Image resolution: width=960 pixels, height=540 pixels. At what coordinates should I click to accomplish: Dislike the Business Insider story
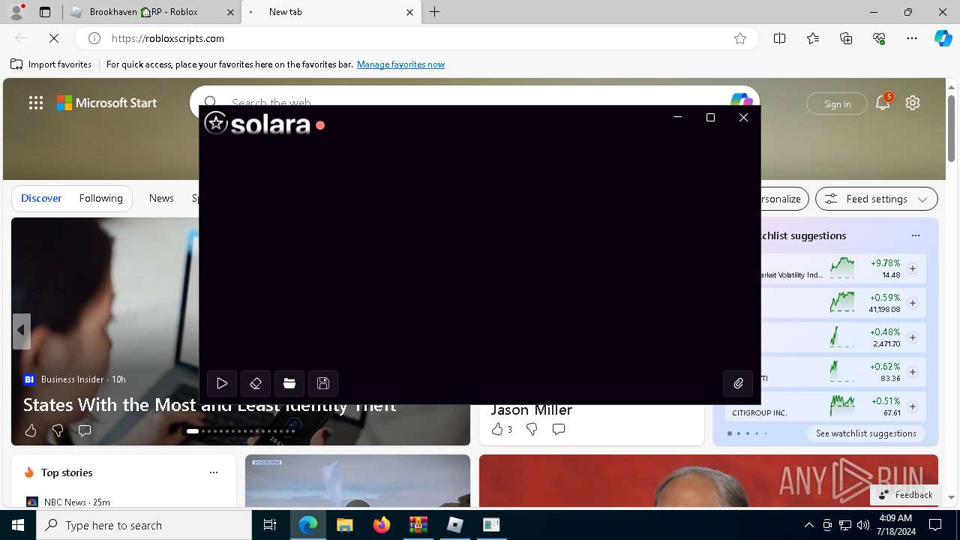click(x=58, y=430)
